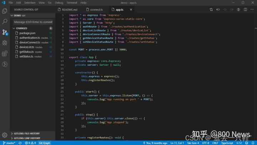The width and height of the screenshot is (257, 145).
Task: Click the compare changes icon in editor toolbar
Action: coord(211,10)
